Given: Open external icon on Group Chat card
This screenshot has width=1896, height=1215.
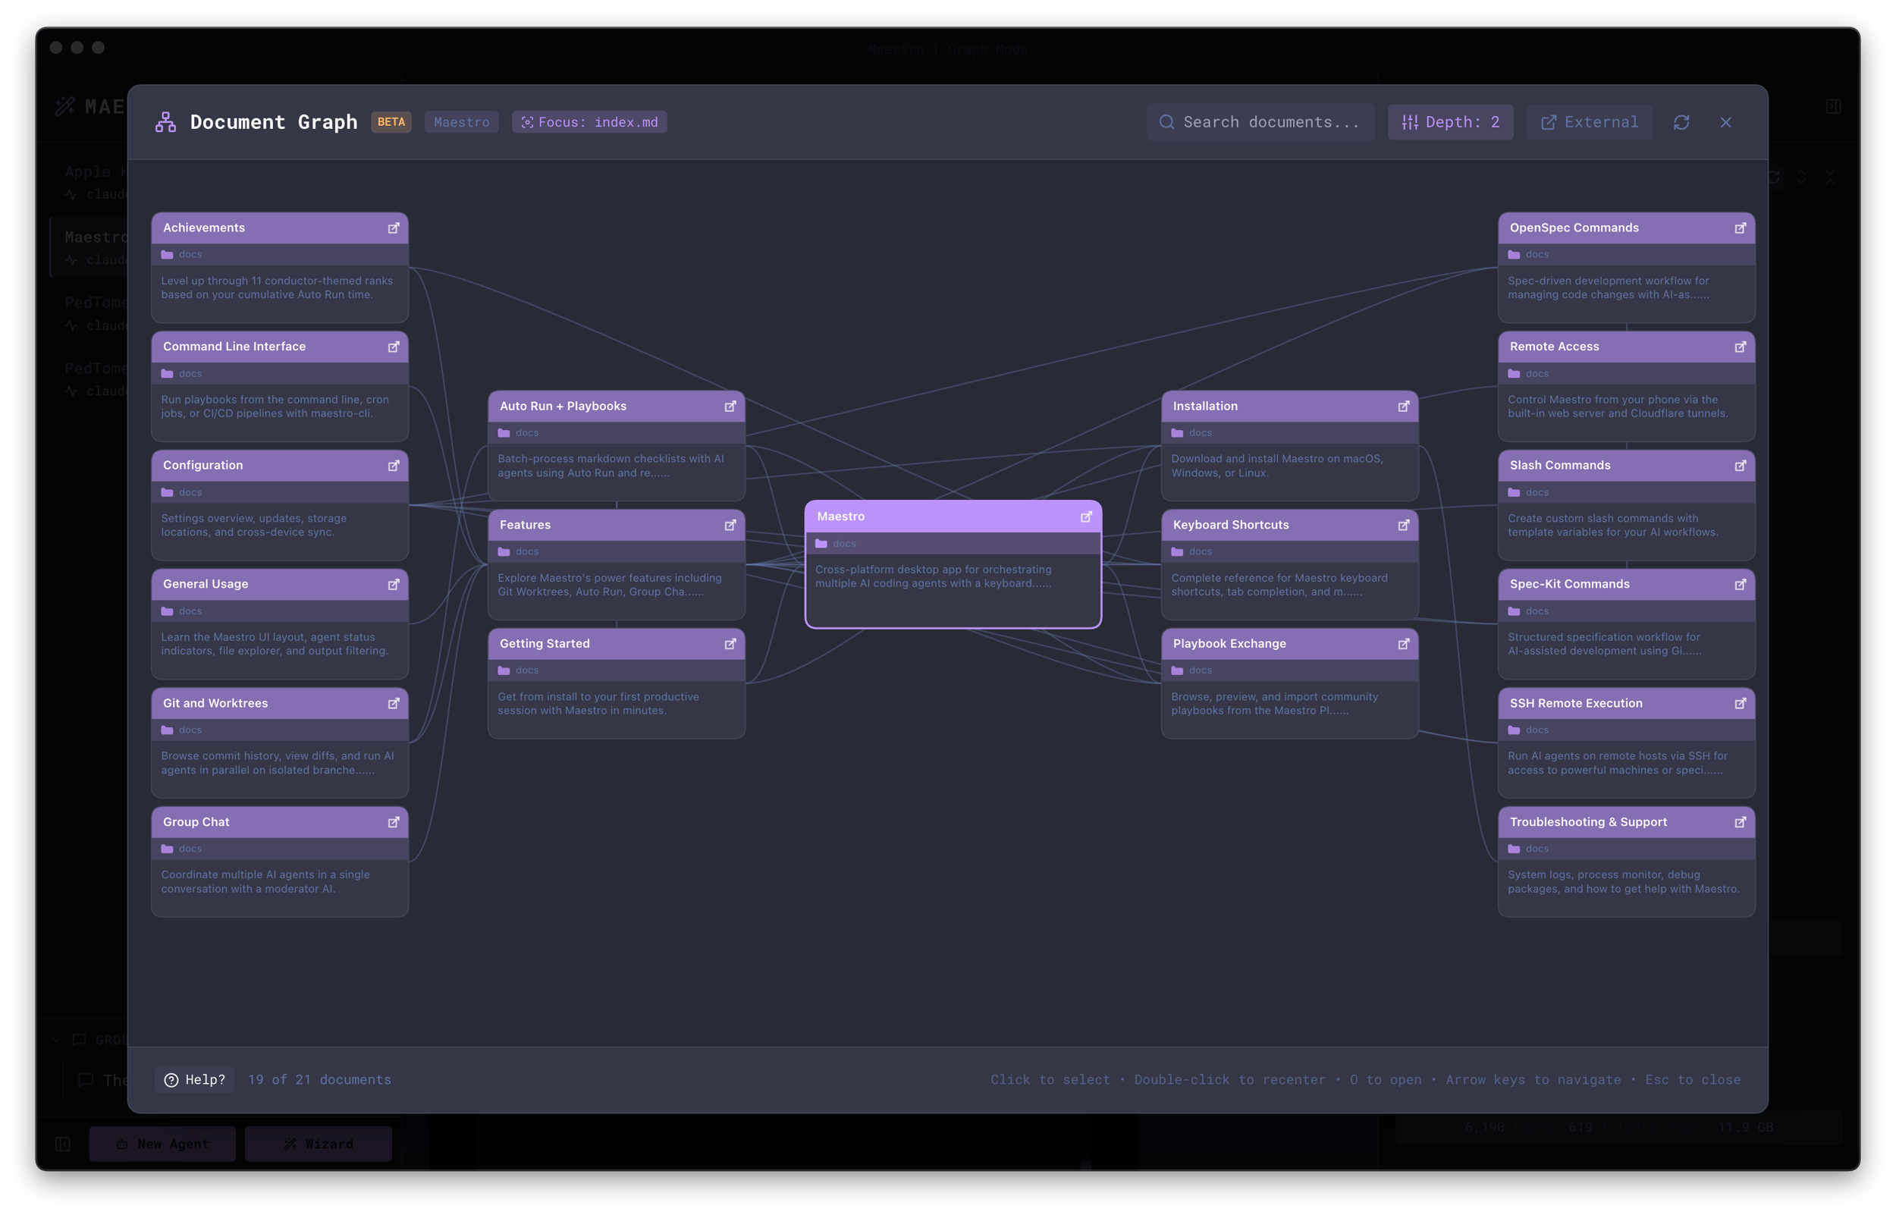Looking at the screenshot, I should (x=394, y=823).
